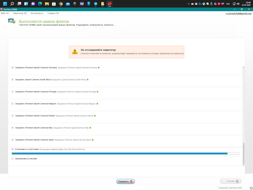Select the red TomTom HOME taskbar icon
This screenshot has width=253, height=190.
point(110,4)
